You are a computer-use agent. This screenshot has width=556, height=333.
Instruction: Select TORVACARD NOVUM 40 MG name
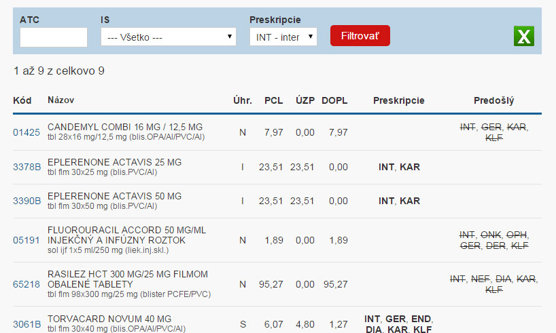[x=109, y=319]
